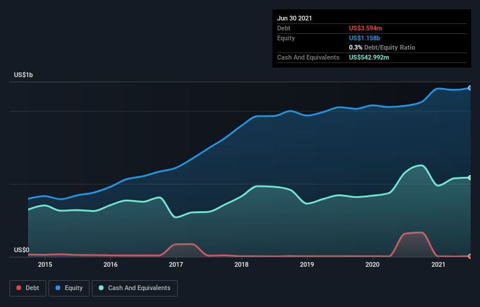Click the 2021 axis label
480x307 pixels.
pyautogui.click(x=438, y=264)
